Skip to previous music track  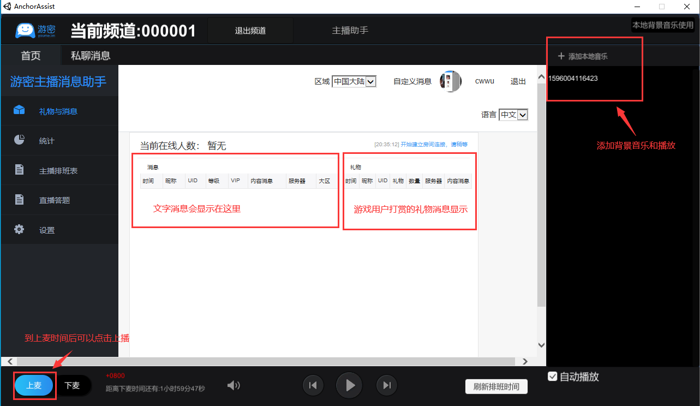click(x=313, y=385)
